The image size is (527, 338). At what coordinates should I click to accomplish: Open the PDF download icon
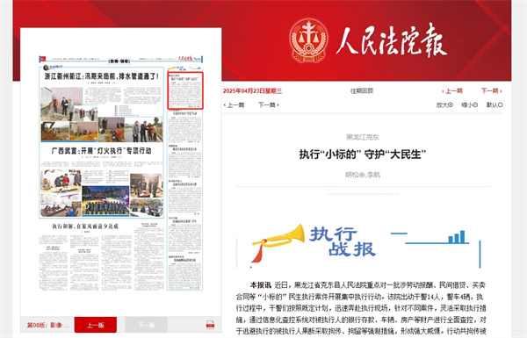coord(210,325)
